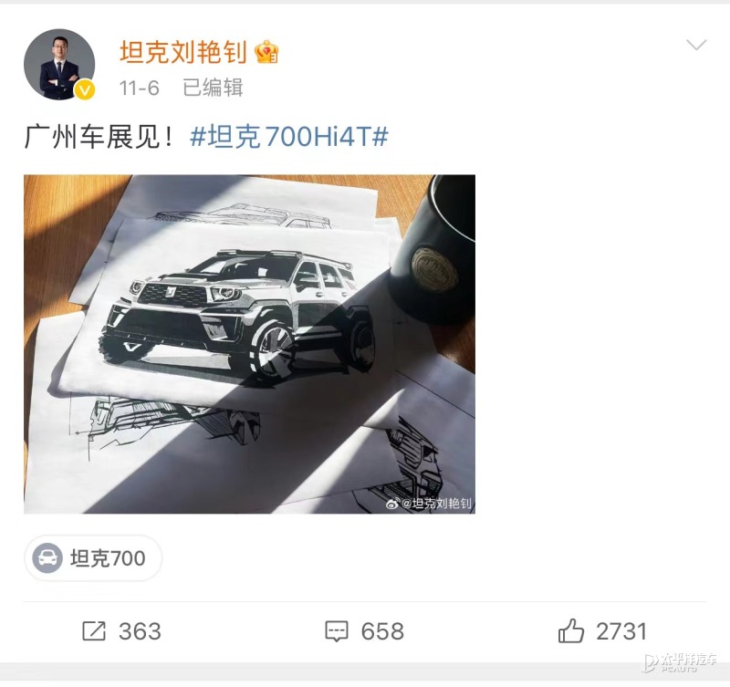Click the 11-6 post date
Screen dimensions: 730x687
tap(140, 88)
